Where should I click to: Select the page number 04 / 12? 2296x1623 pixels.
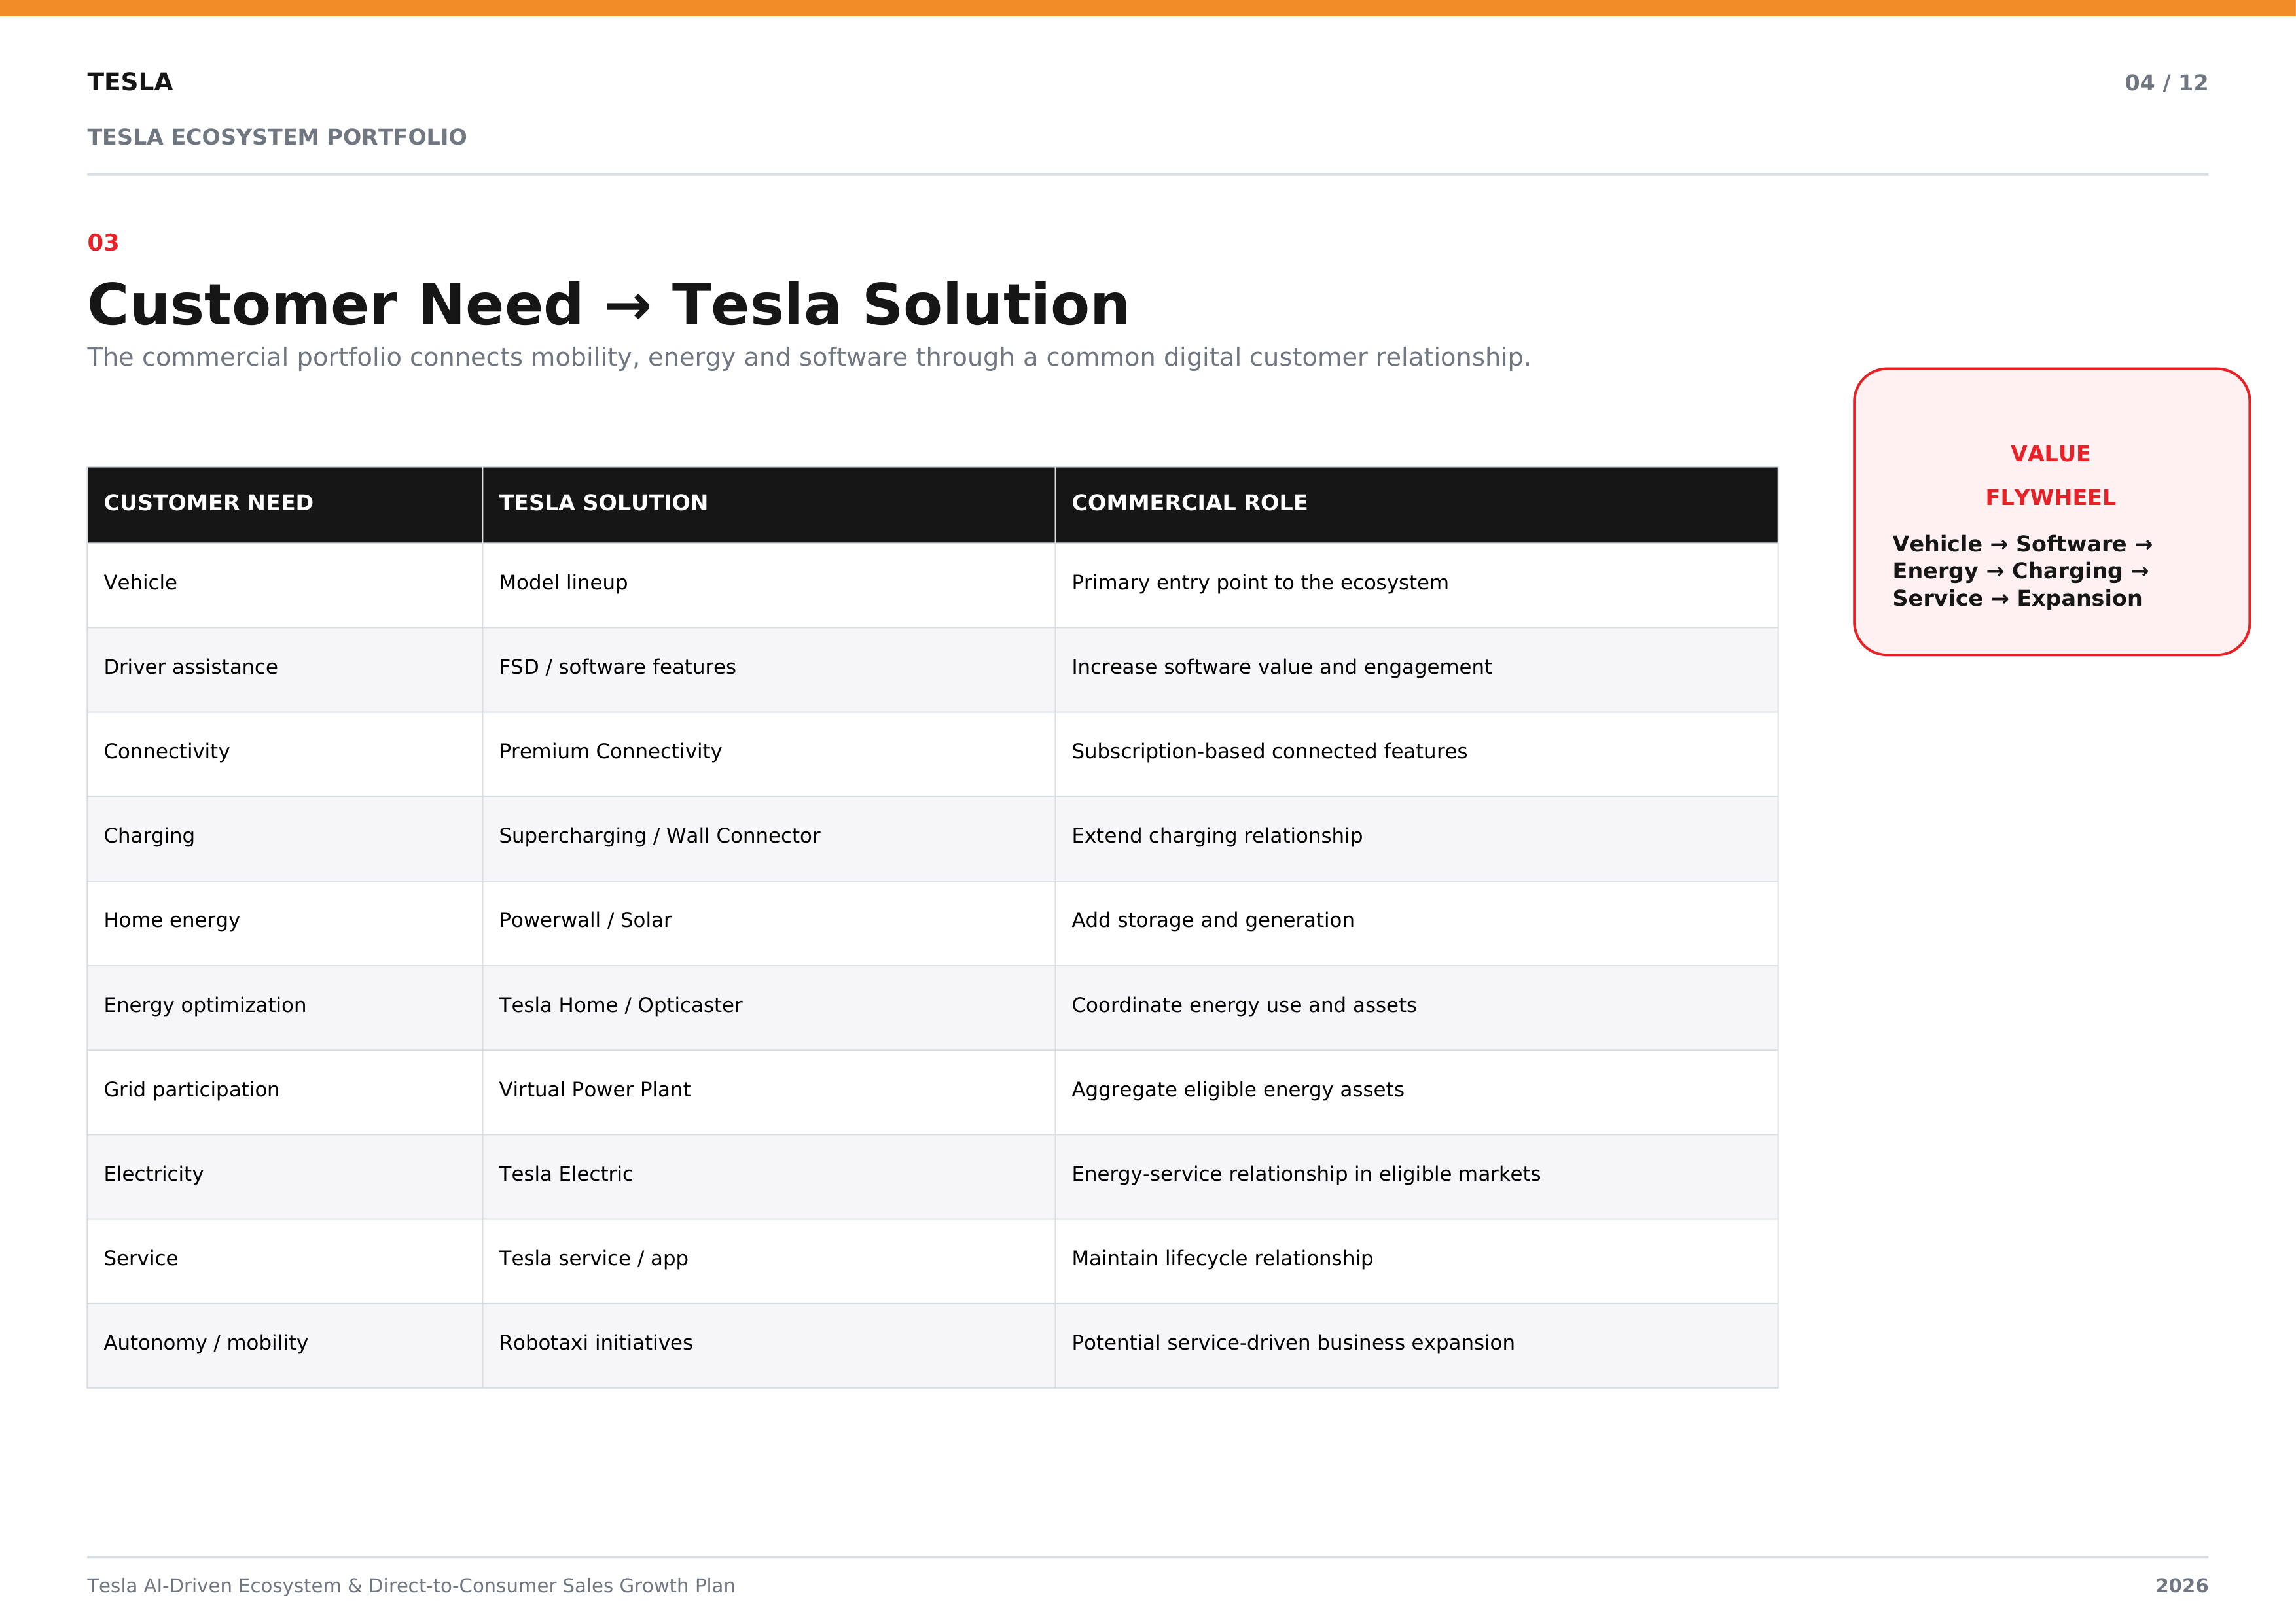(x=2166, y=83)
